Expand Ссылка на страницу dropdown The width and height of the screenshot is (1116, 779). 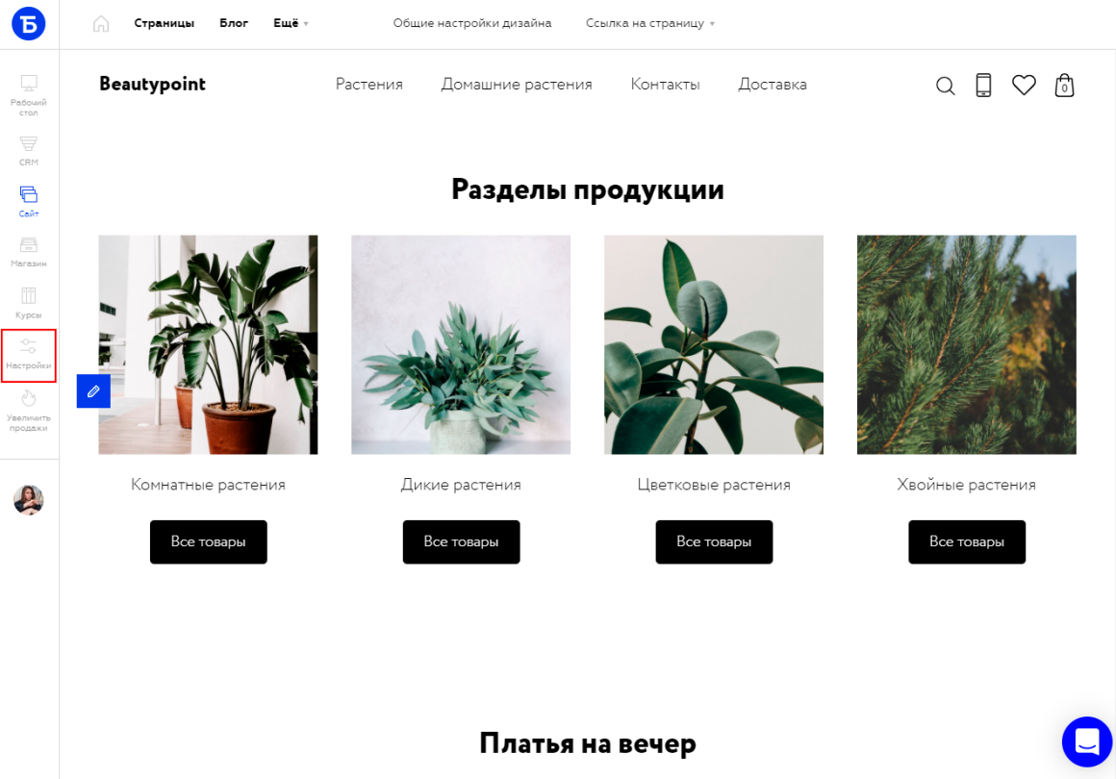pyautogui.click(x=649, y=23)
